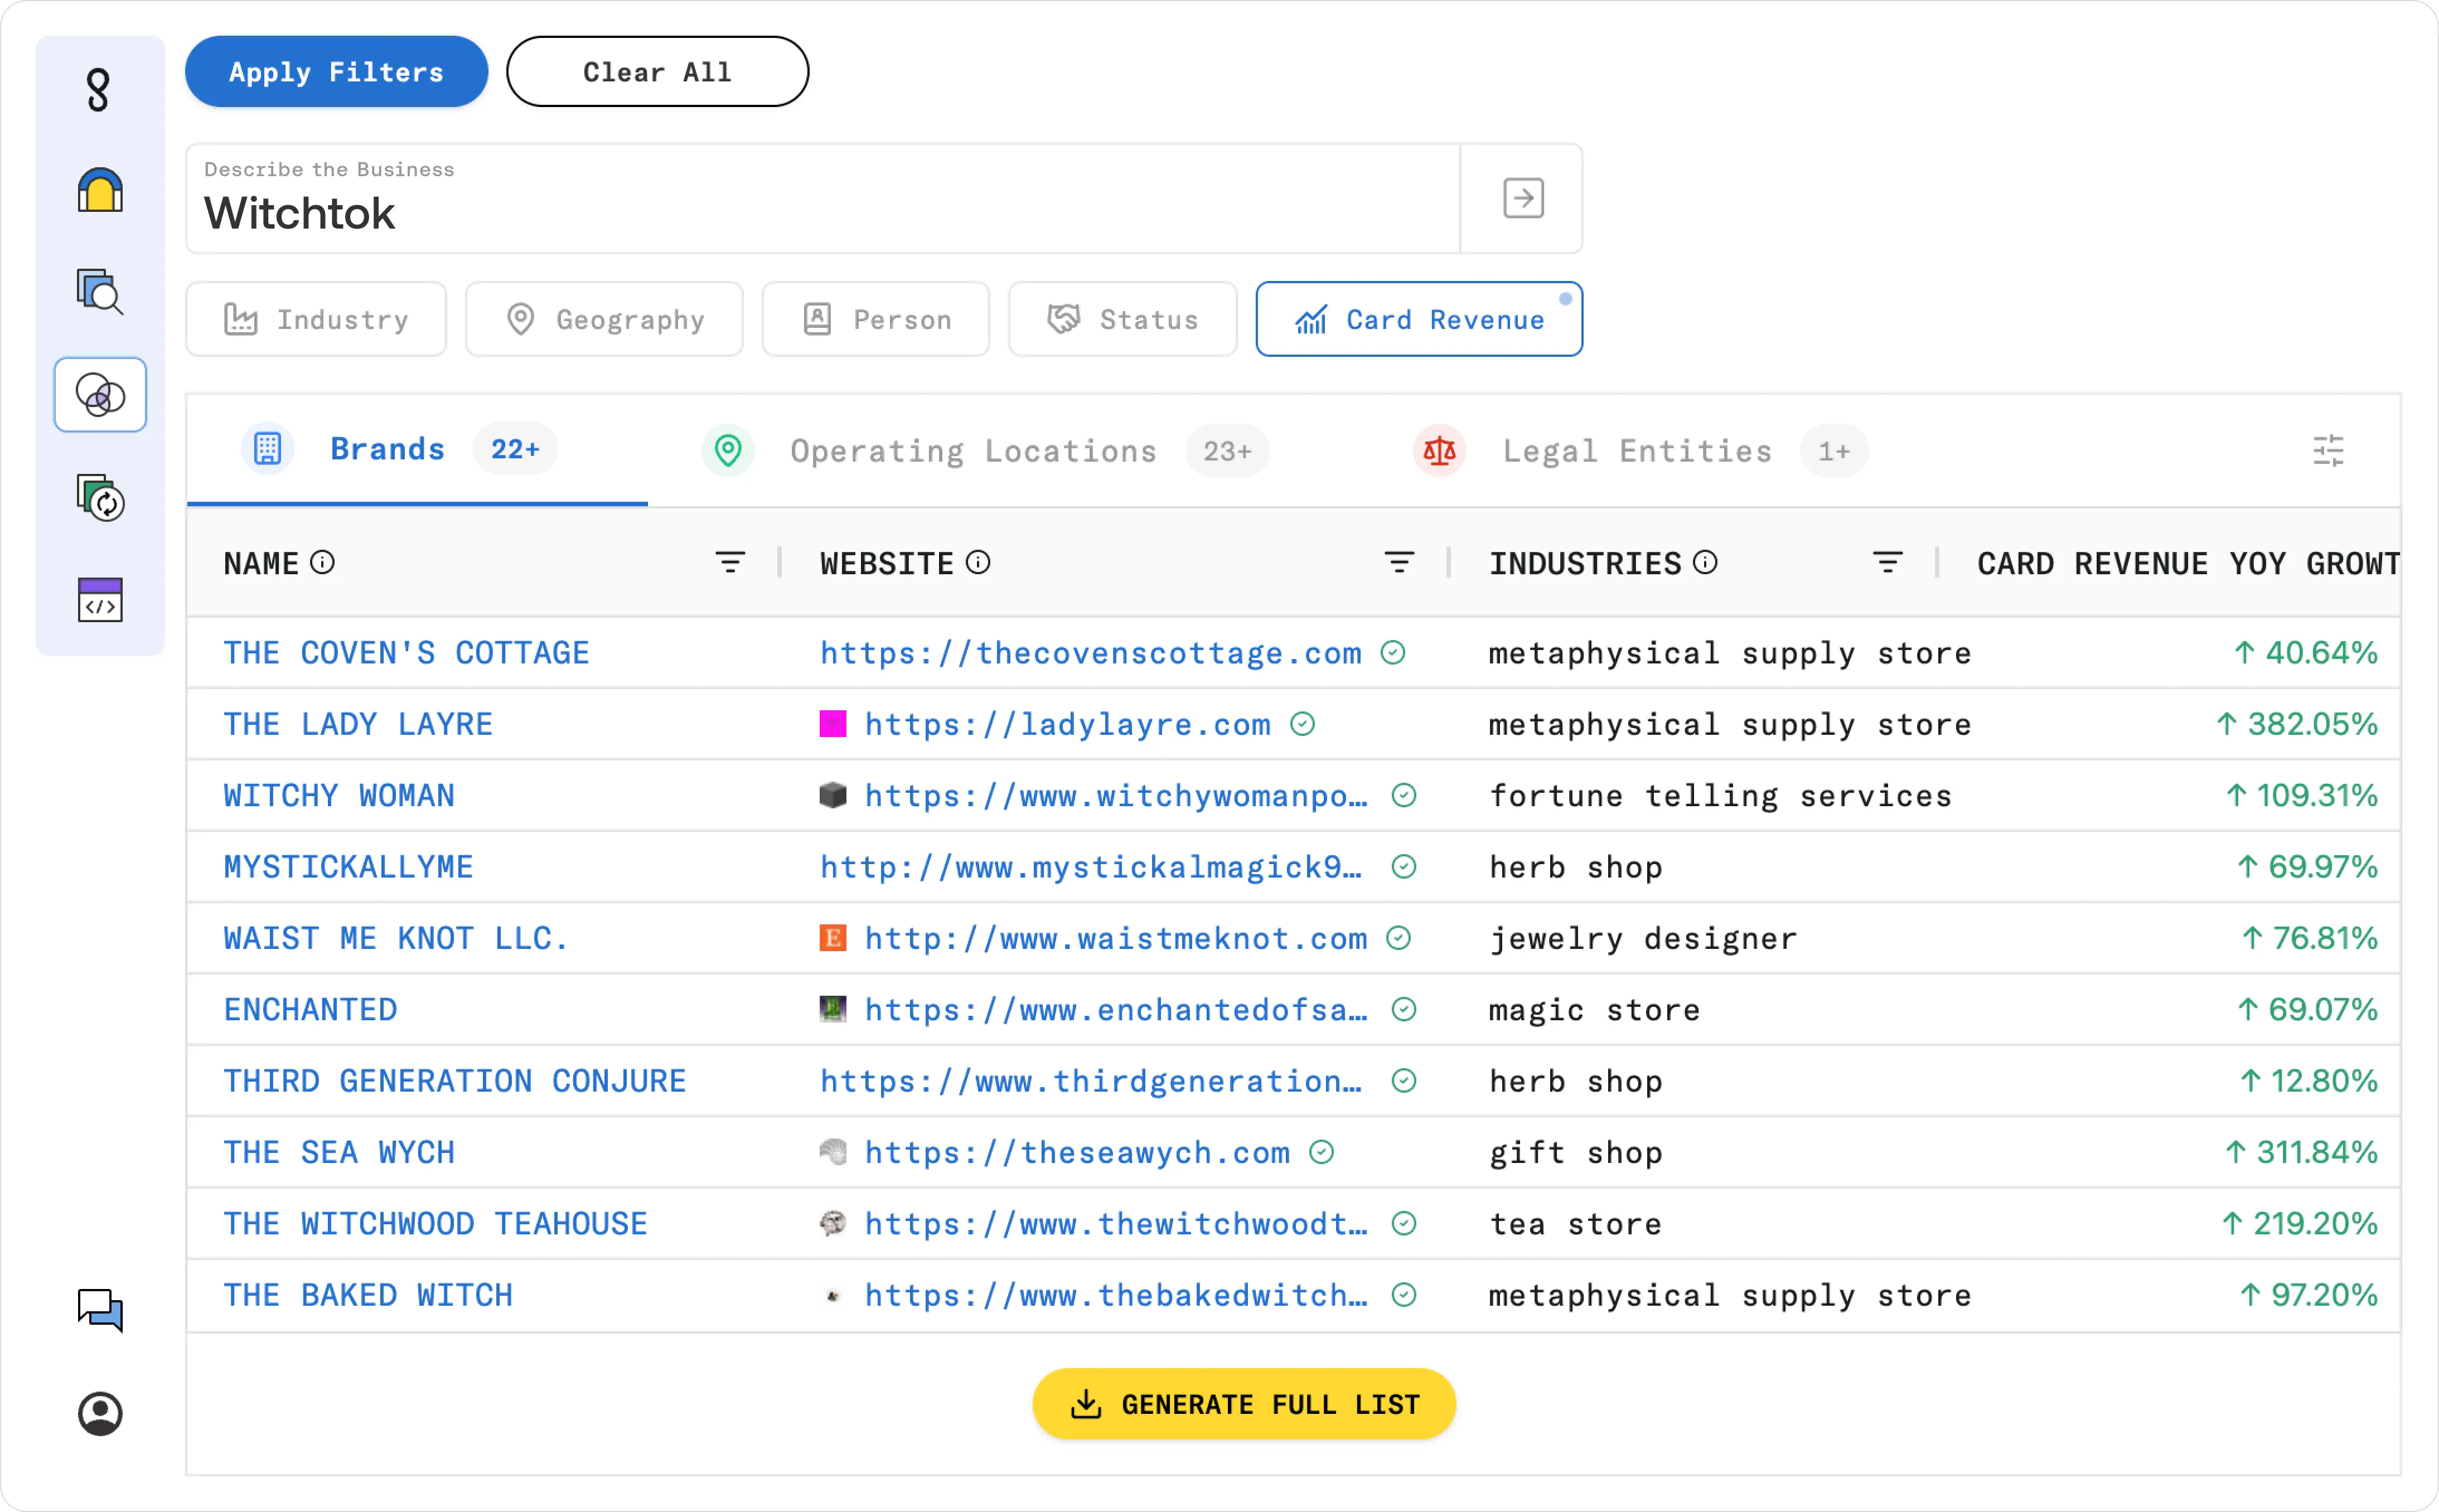Open the arch-shaped home icon in sidebar
Screen dimensions: 2439x1512
point(100,190)
